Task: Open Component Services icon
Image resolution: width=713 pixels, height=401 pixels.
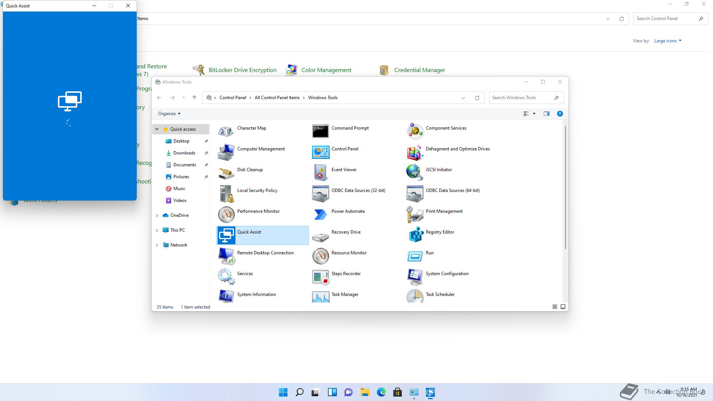Action: tap(415, 131)
